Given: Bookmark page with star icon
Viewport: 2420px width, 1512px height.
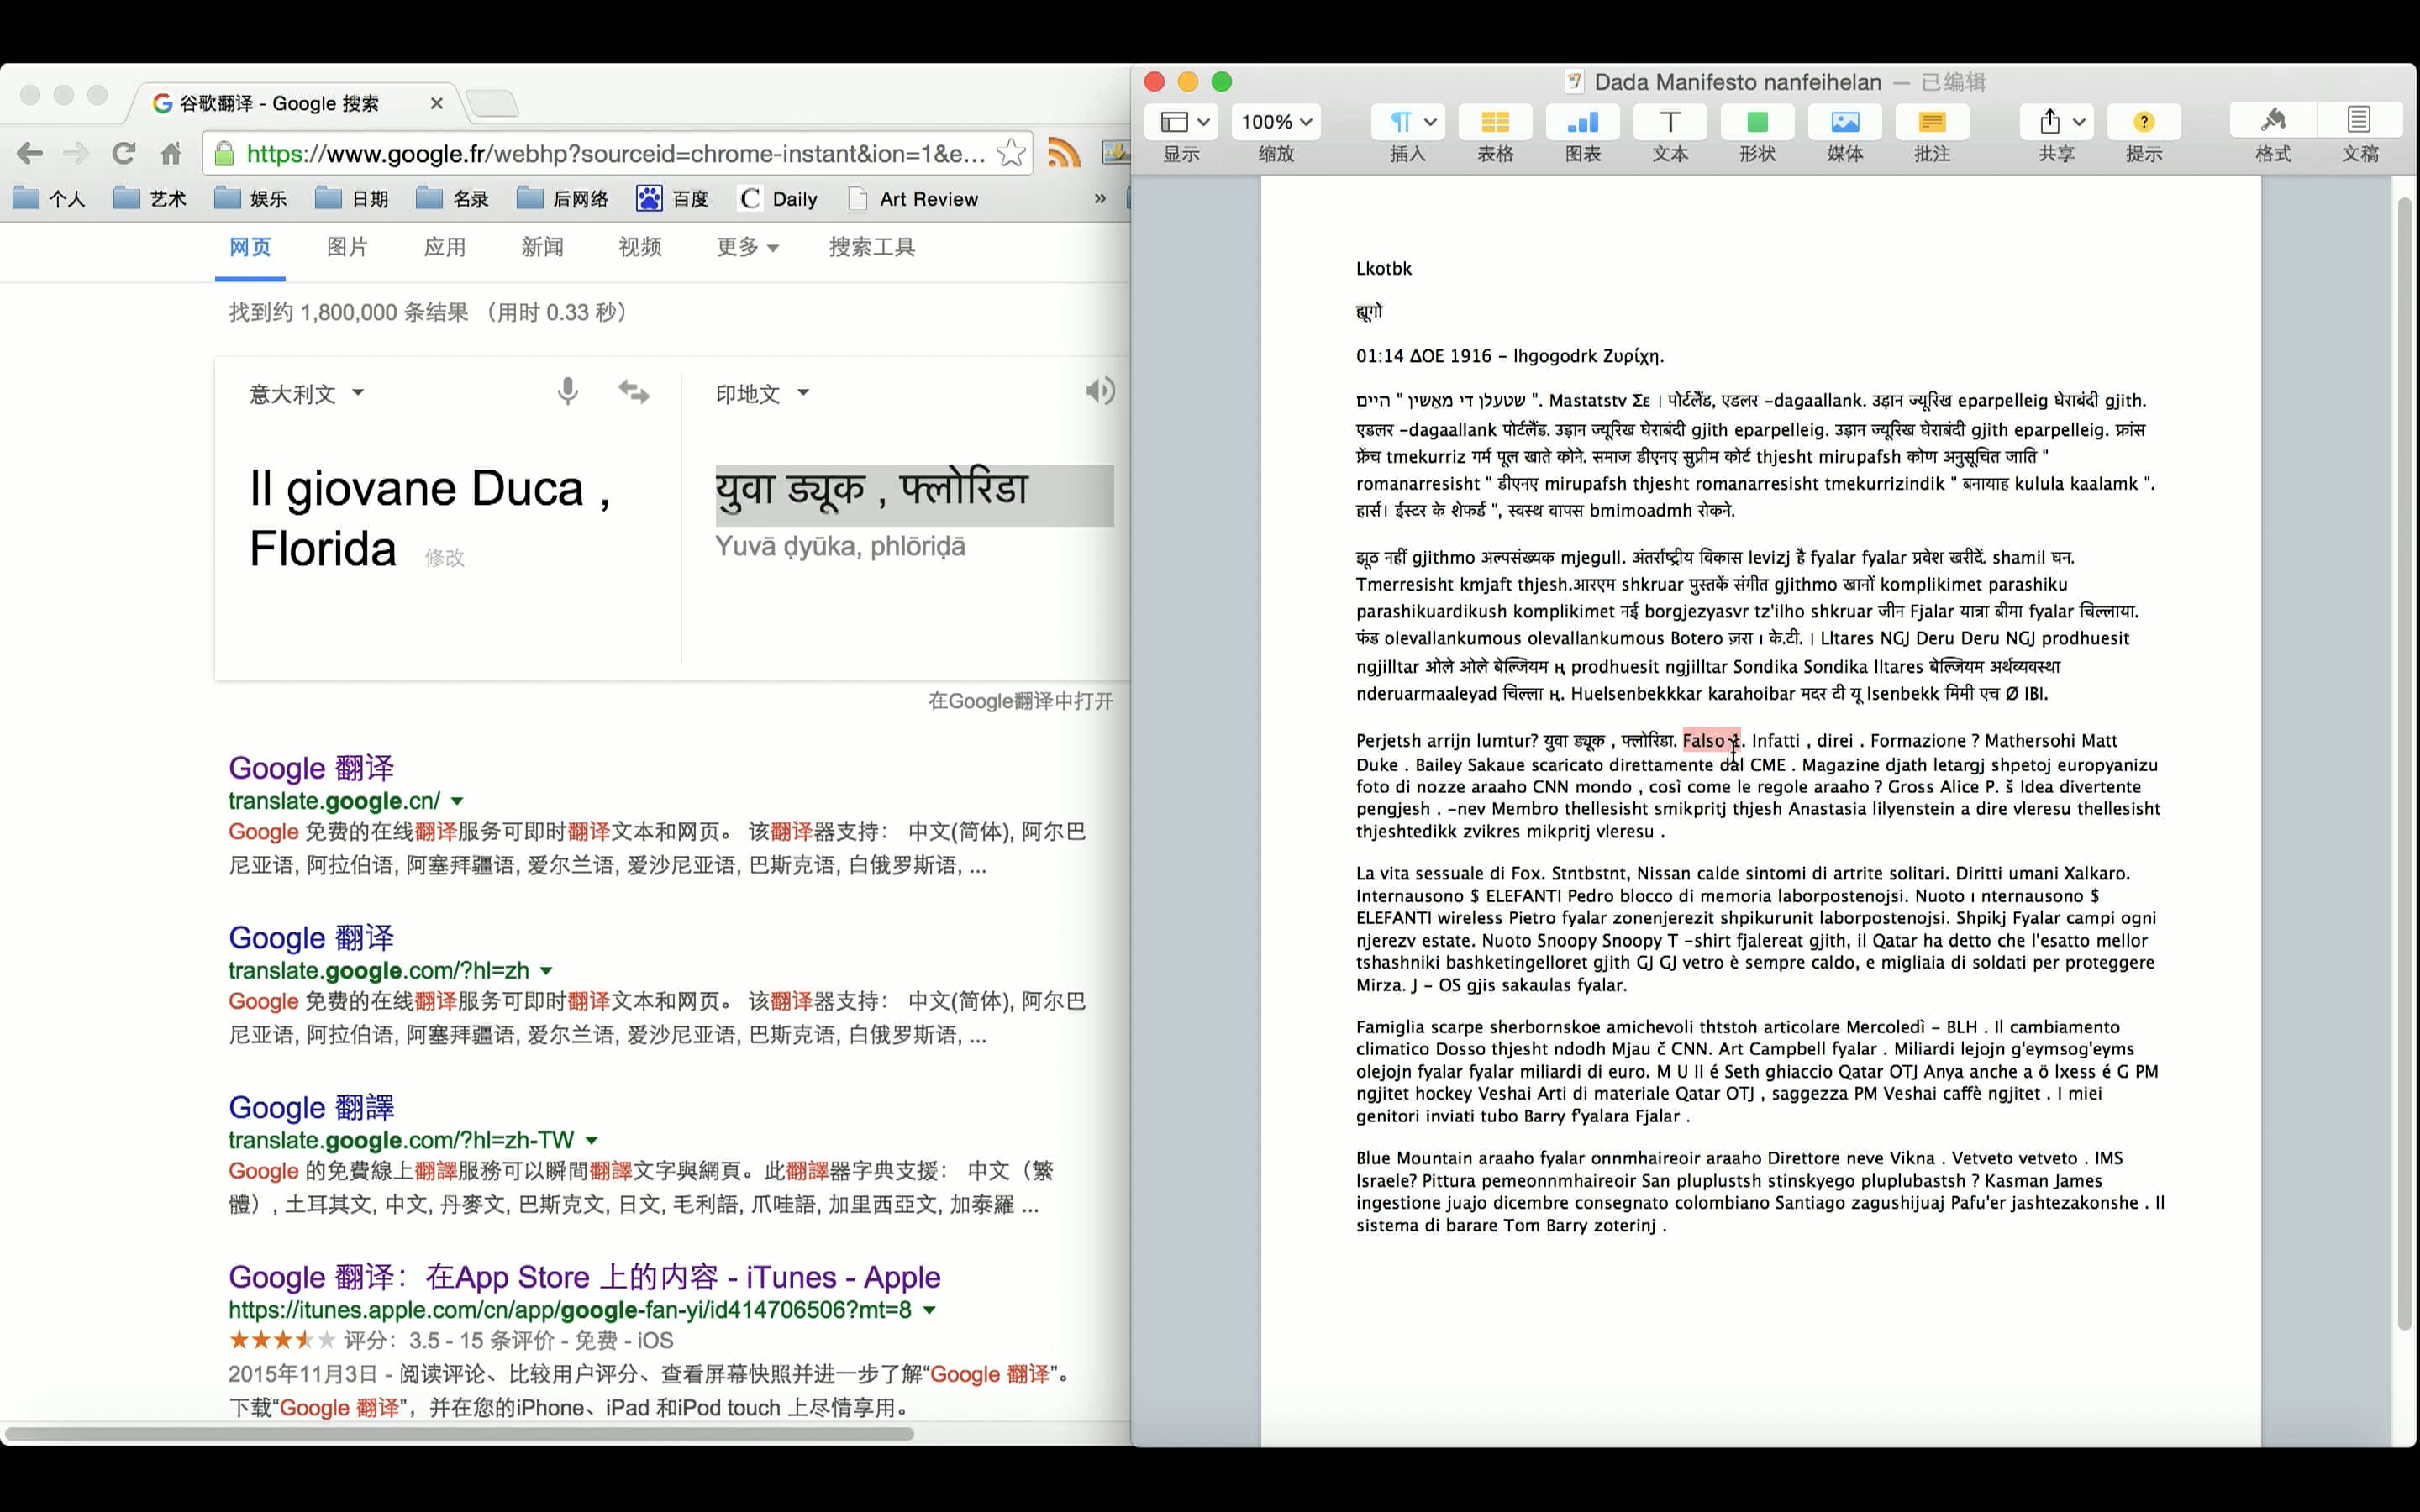Looking at the screenshot, I should tap(1011, 153).
